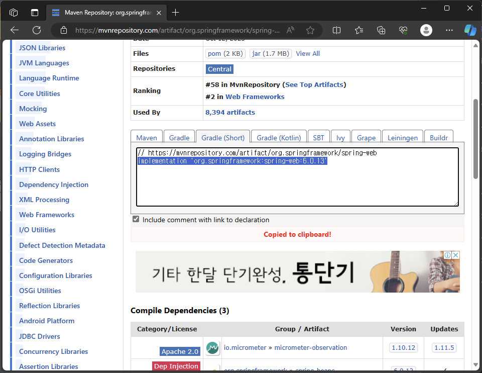Download the jar (1.7 MB) file

click(271, 54)
